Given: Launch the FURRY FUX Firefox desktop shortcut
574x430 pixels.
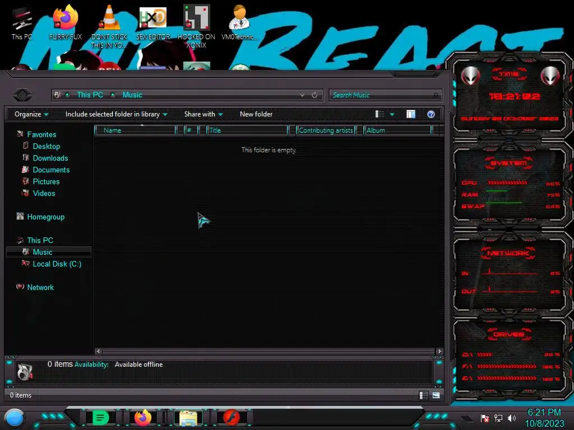Looking at the screenshot, I should tap(66, 22).
